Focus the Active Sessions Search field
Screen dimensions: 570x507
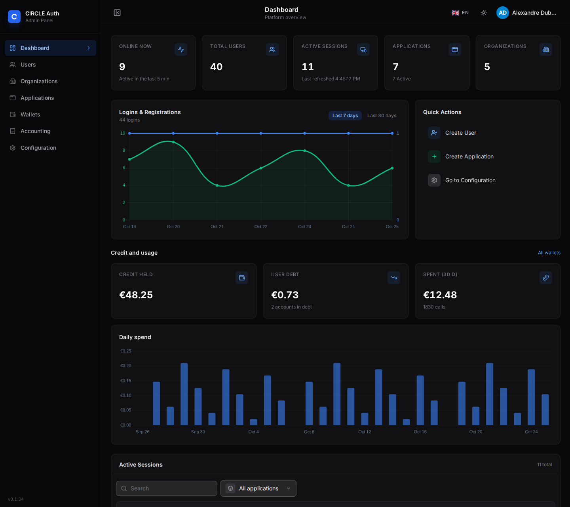click(x=167, y=488)
